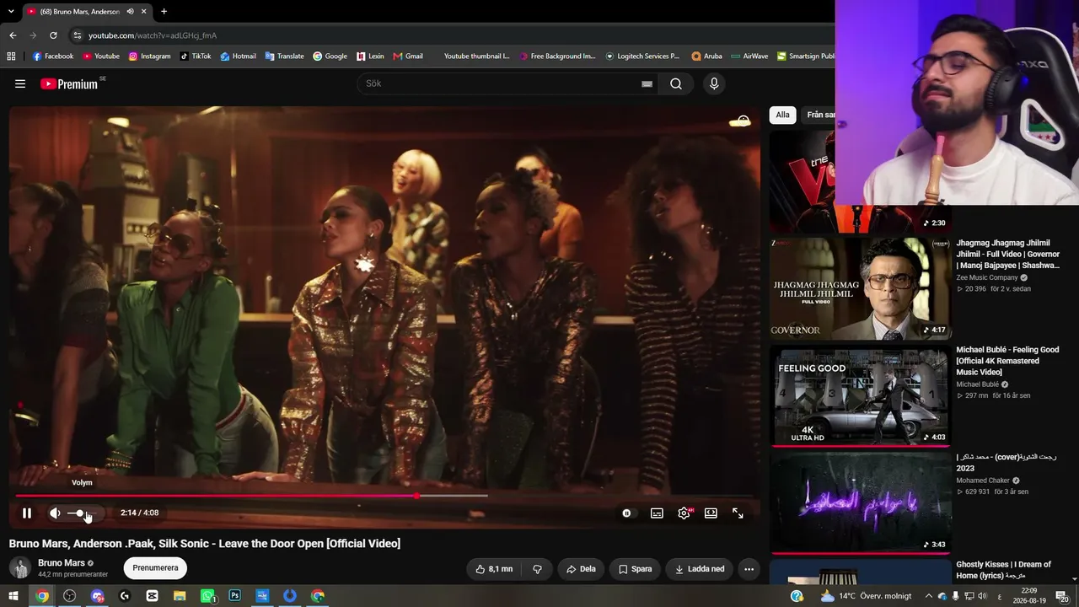Open the Lexin bookmark

370,56
